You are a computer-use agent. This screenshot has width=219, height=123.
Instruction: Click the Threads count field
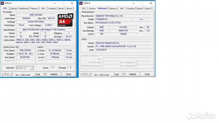(70, 68)
